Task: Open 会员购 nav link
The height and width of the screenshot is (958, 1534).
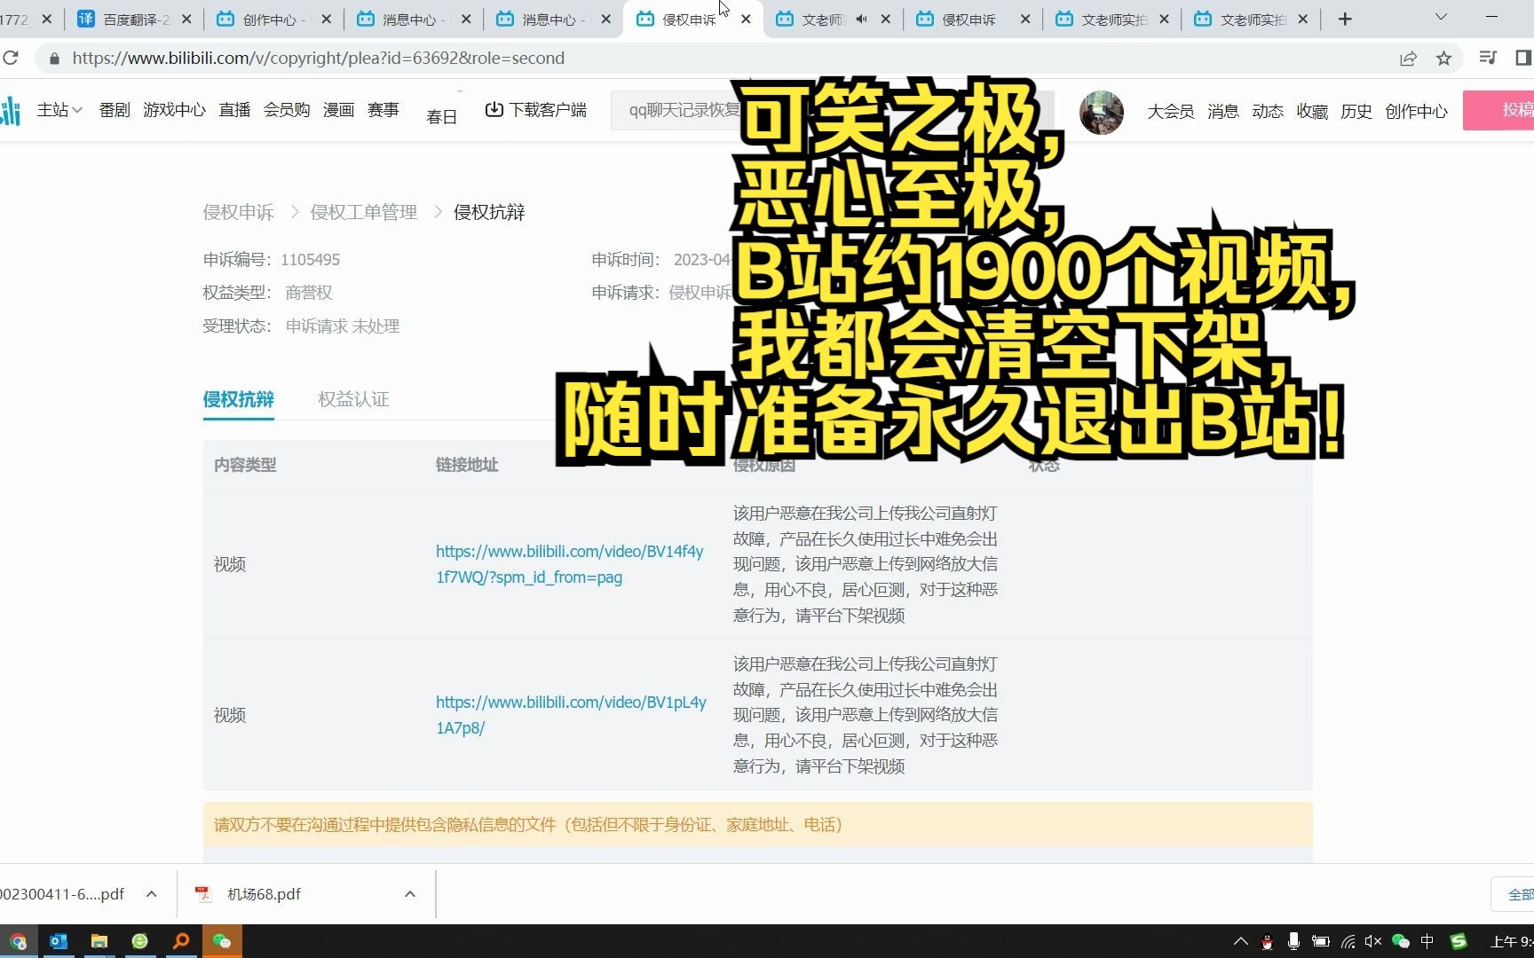Action: [x=286, y=110]
